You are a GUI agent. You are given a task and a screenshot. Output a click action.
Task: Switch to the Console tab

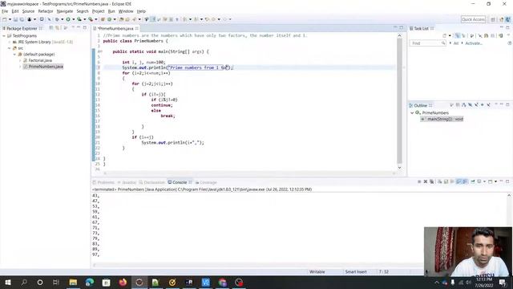click(x=180, y=182)
